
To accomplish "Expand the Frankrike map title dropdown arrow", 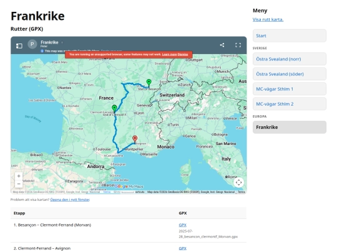I will (62, 42).
